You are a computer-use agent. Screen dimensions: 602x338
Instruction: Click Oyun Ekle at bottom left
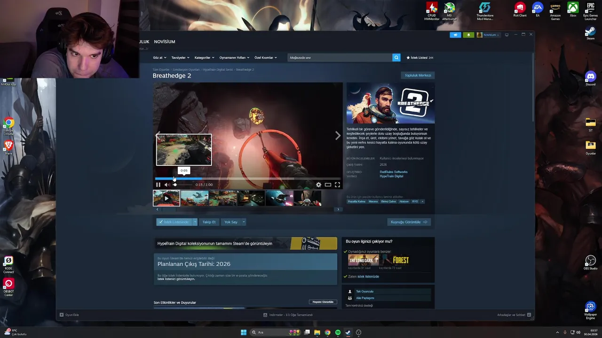click(69, 315)
